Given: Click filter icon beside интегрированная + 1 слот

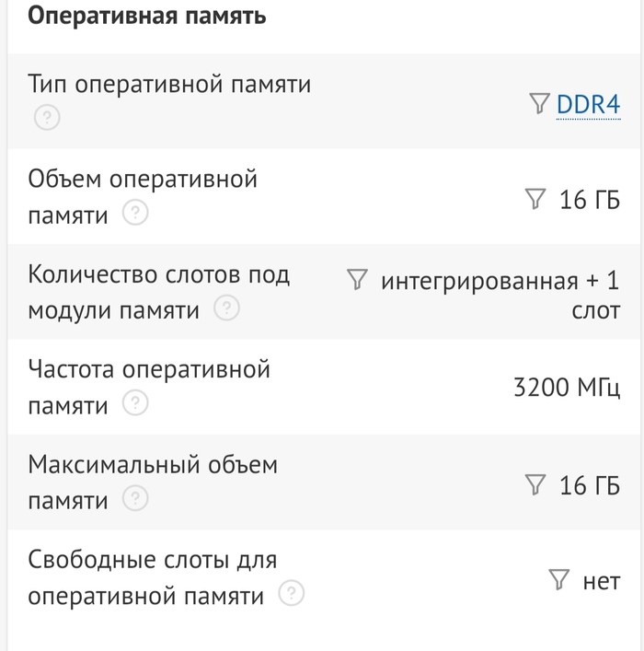Looking at the screenshot, I should click(x=357, y=280).
